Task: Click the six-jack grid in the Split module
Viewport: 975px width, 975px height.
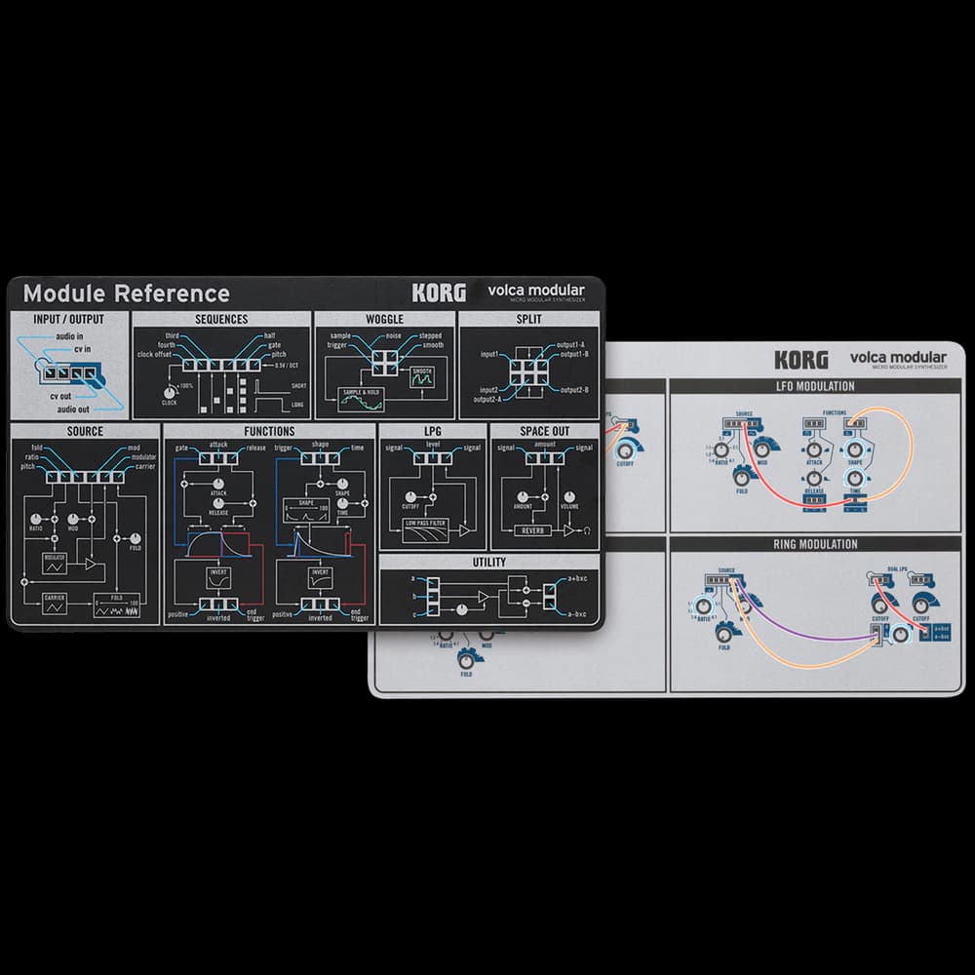Action: click(527, 373)
